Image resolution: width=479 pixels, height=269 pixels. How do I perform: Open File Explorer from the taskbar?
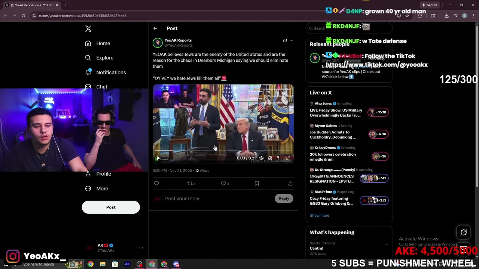click(103, 264)
